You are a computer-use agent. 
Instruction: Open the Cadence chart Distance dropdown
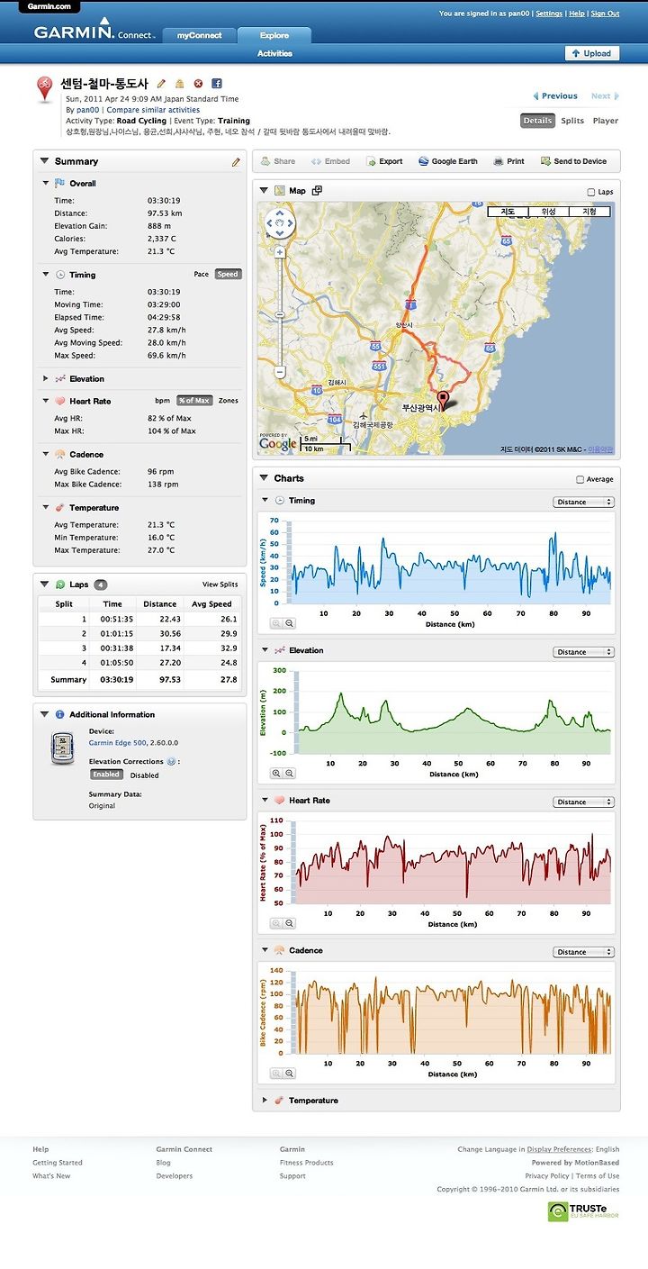point(583,952)
